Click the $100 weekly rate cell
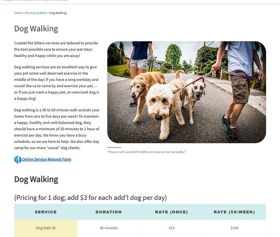 (234, 228)
